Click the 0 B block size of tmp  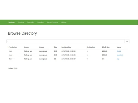103,59
